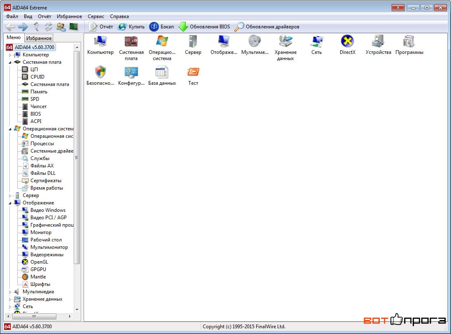
Task: Collapse the Операционная система tree node
Action: 10,129
